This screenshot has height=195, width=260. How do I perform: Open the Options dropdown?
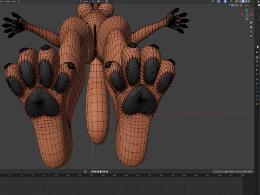248,5
